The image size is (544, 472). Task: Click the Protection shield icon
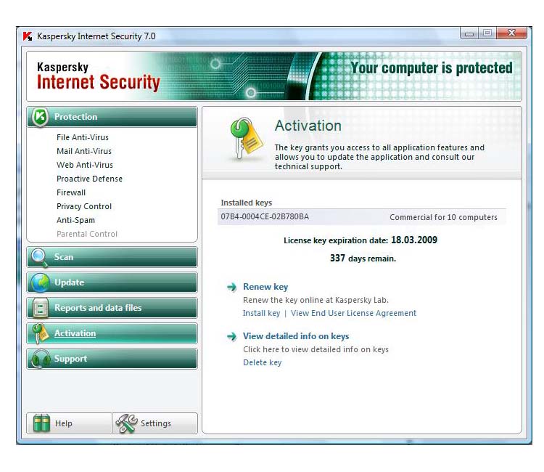click(40, 117)
